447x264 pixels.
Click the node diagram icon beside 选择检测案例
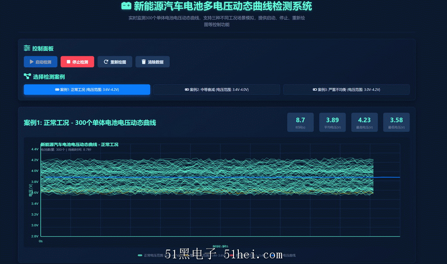(28, 76)
